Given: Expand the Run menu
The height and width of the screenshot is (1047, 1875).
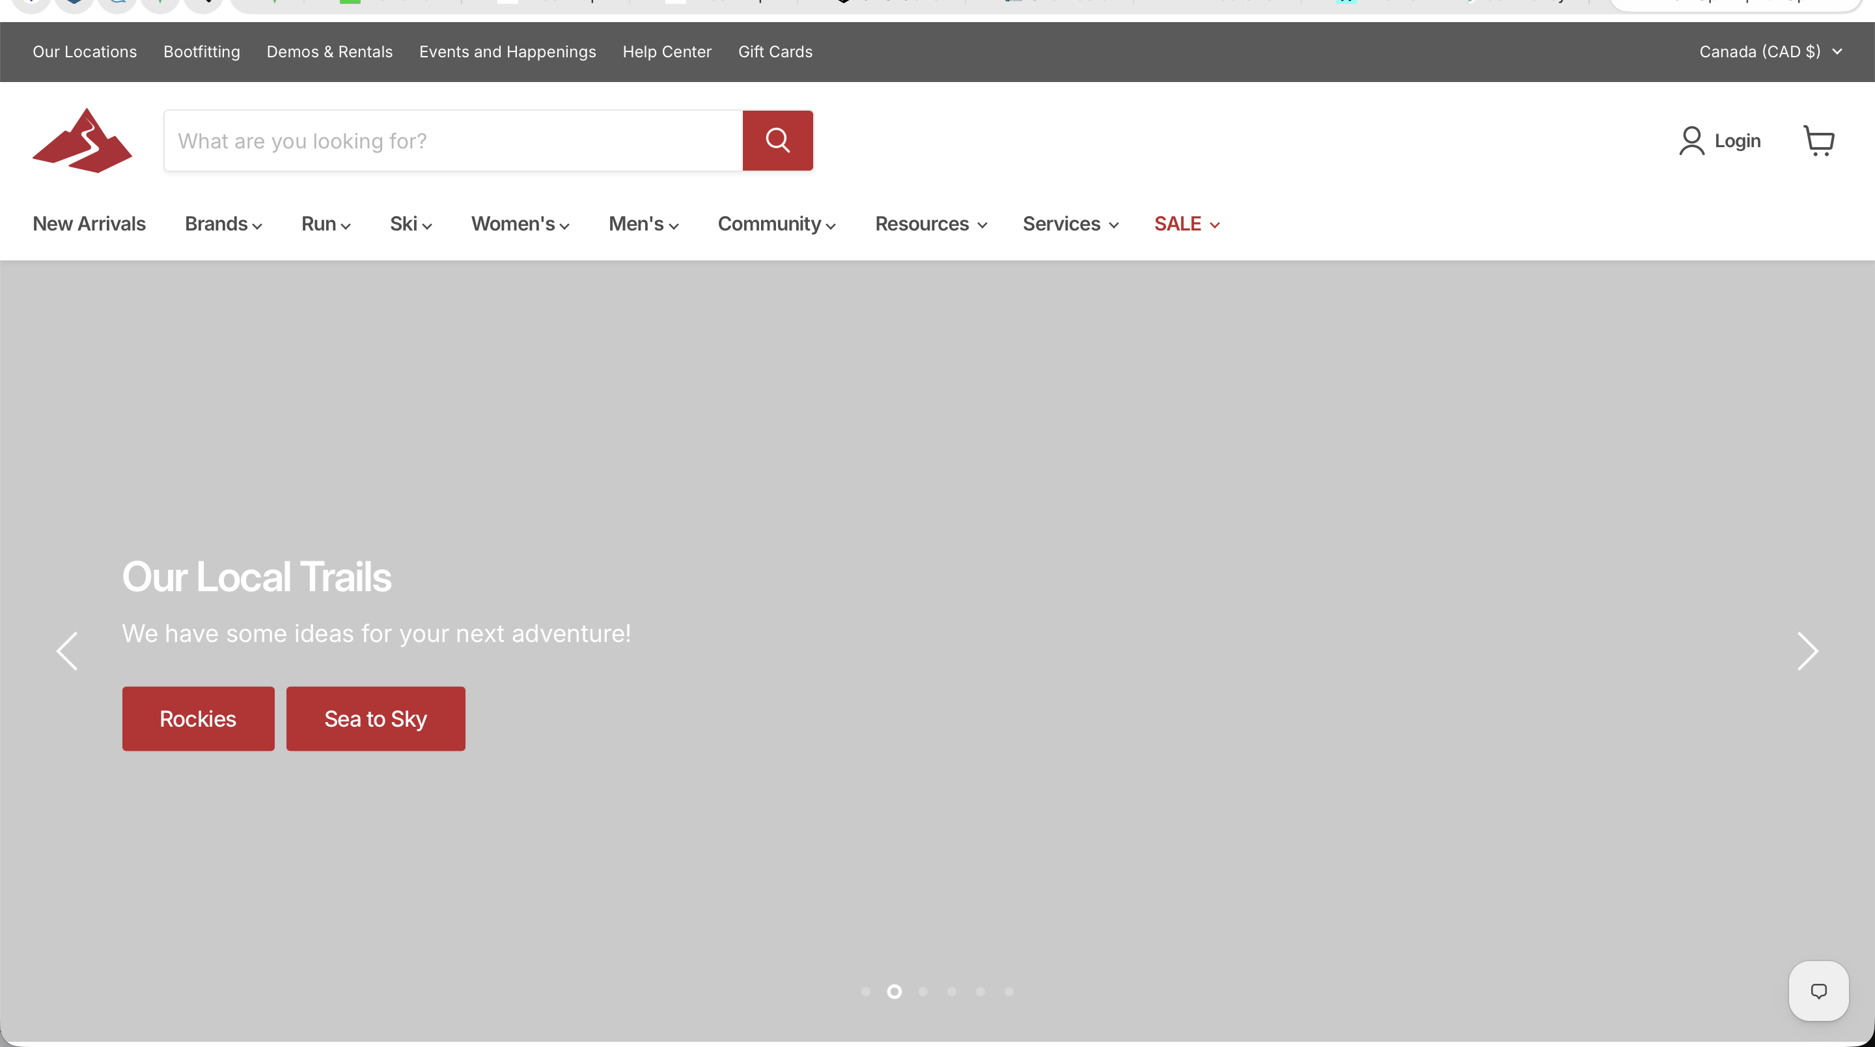Looking at the screenshot, I should tap(326, 223).
